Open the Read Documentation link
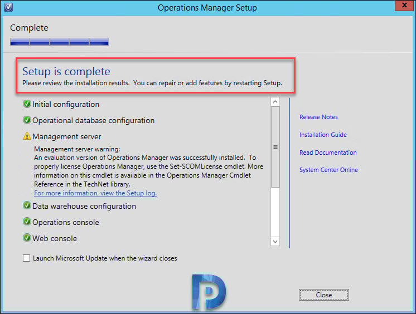Viewport: 416px width, 314px height. tap(328, 153)
